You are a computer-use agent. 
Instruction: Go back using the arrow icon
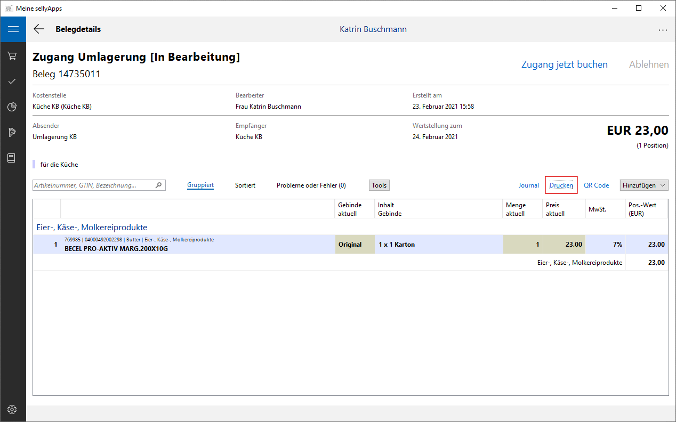(x=39, y=29)
